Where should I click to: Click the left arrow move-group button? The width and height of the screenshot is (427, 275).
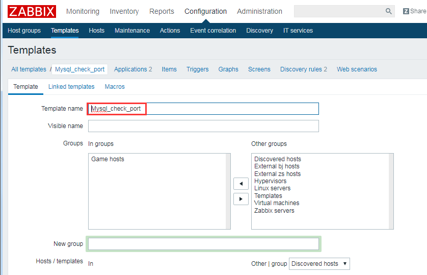coord(241,184)
